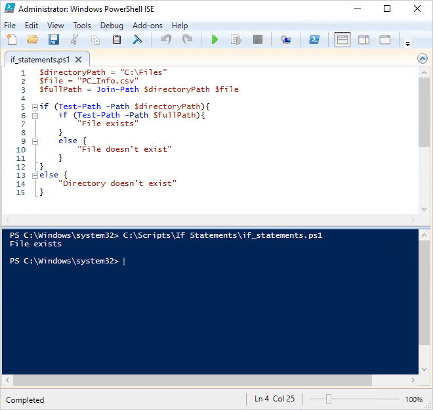Click the console scroll right arrow

(413, 380)
